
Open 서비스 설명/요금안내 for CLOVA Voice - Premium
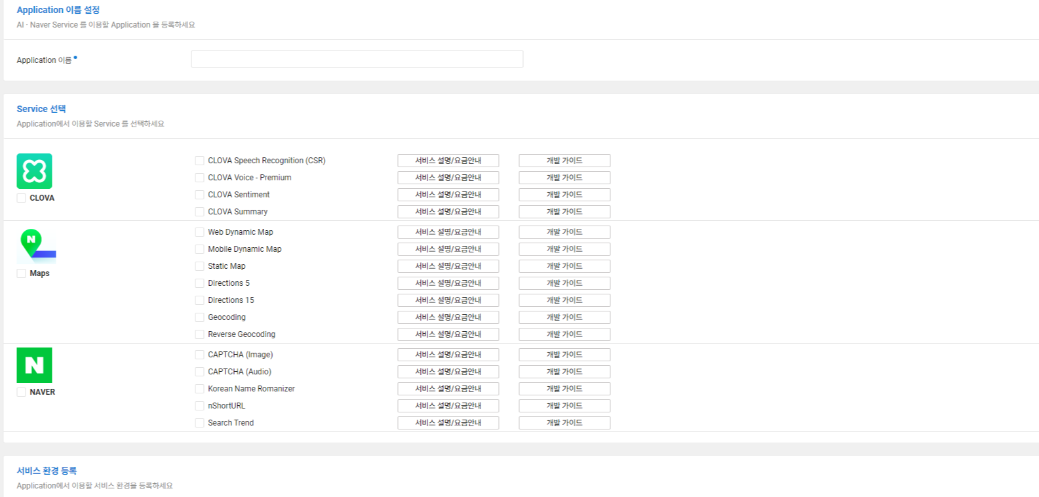pyautogui.click(x=448, y=178)
